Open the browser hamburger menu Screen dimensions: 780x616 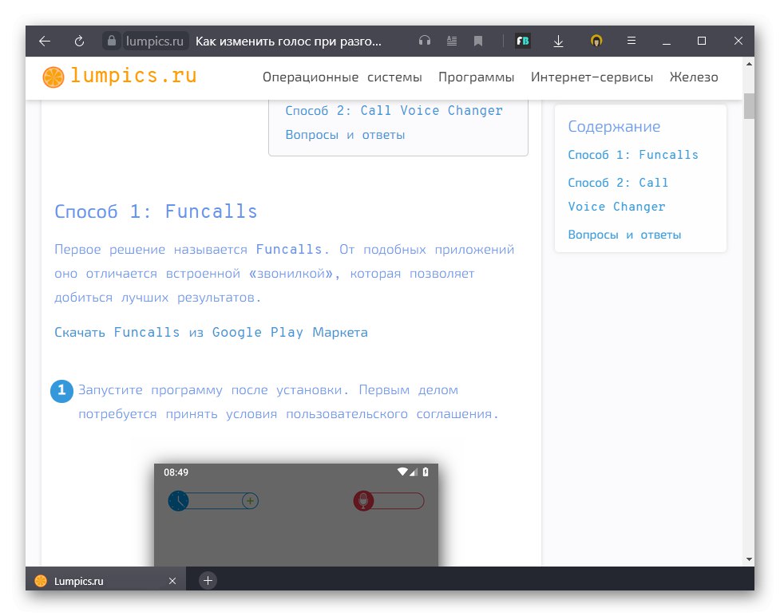(x=631, y=41)
